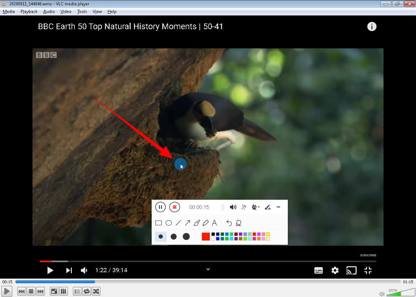Undo the last annotation
This screenshot has width=416, height=297.
tap(229, 223)
